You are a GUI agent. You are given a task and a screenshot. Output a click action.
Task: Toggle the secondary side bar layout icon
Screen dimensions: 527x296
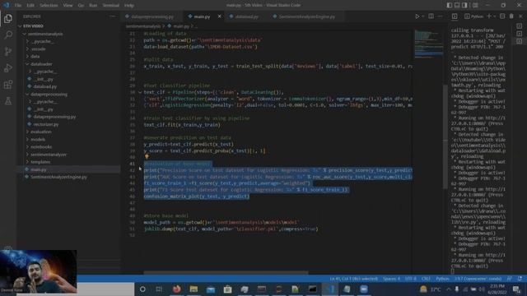tap(464, 5)
